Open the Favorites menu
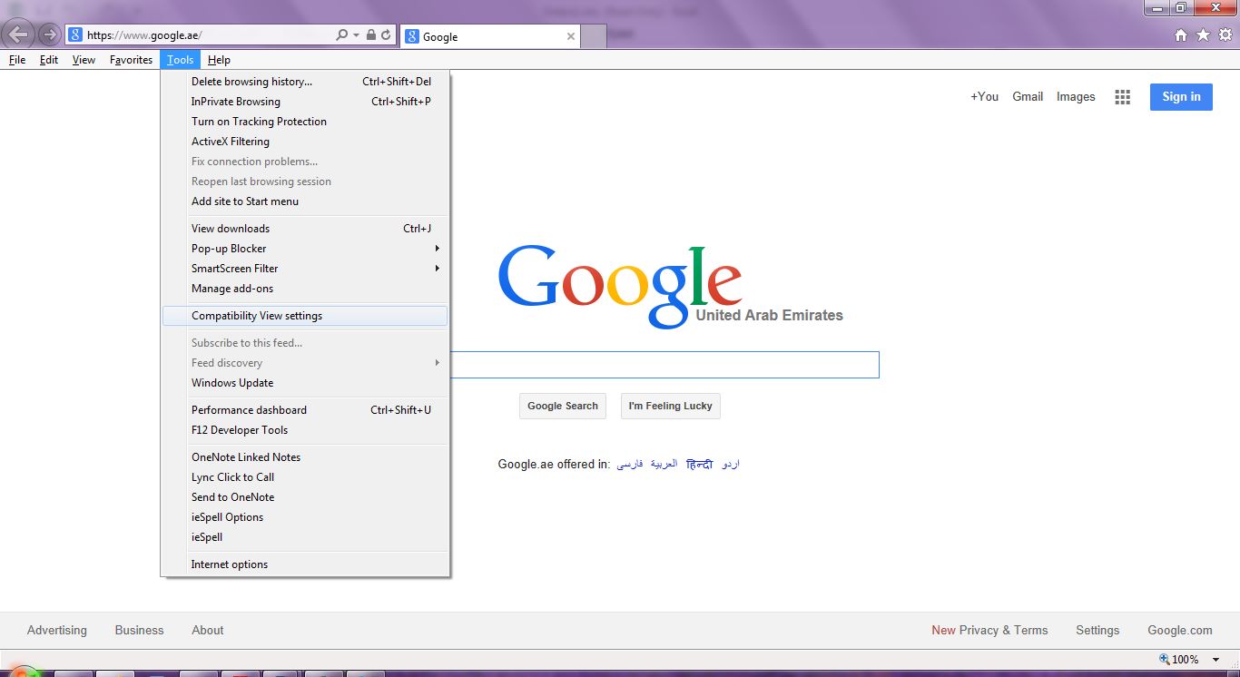 [131, 60]
